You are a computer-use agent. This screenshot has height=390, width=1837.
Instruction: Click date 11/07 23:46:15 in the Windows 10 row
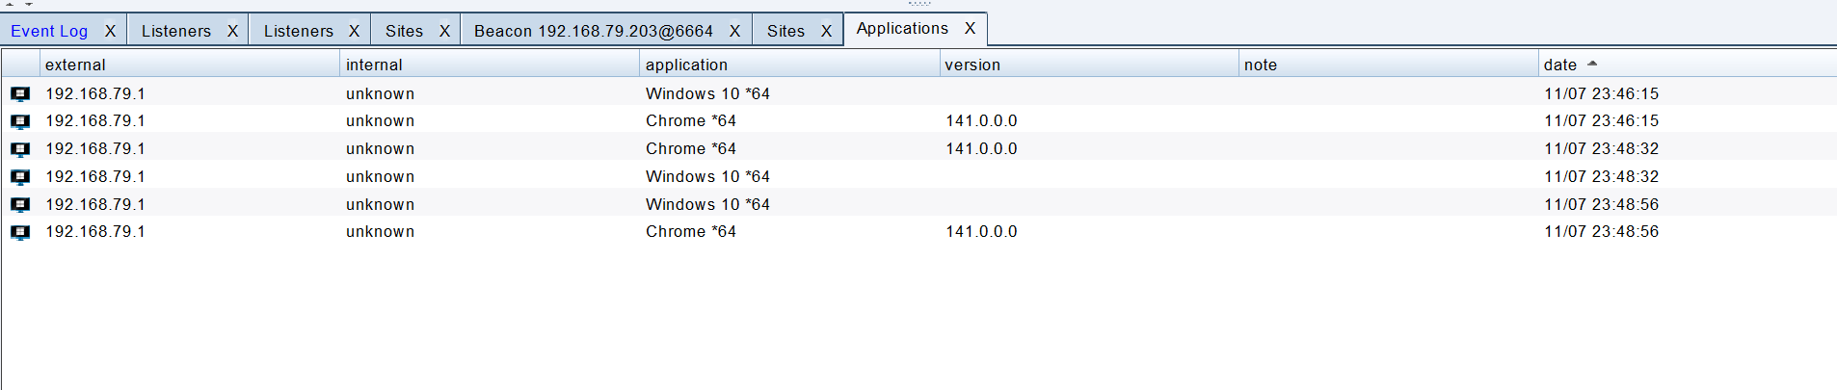click(1602, 93)
